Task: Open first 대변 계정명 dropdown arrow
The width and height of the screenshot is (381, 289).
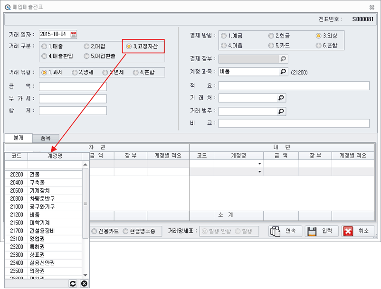Action: (259, 164)
